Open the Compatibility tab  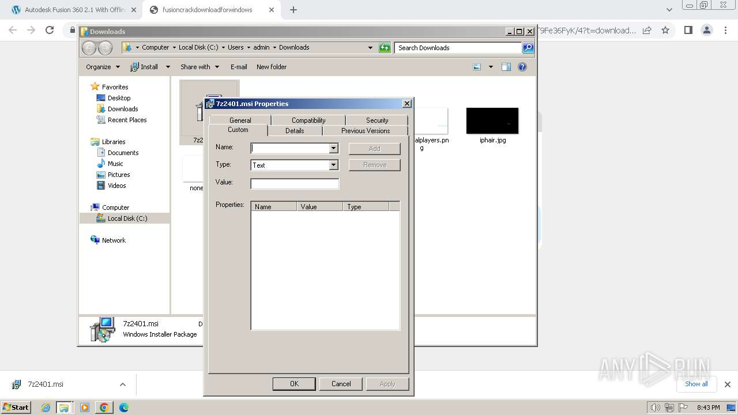[x=308, y=120]
